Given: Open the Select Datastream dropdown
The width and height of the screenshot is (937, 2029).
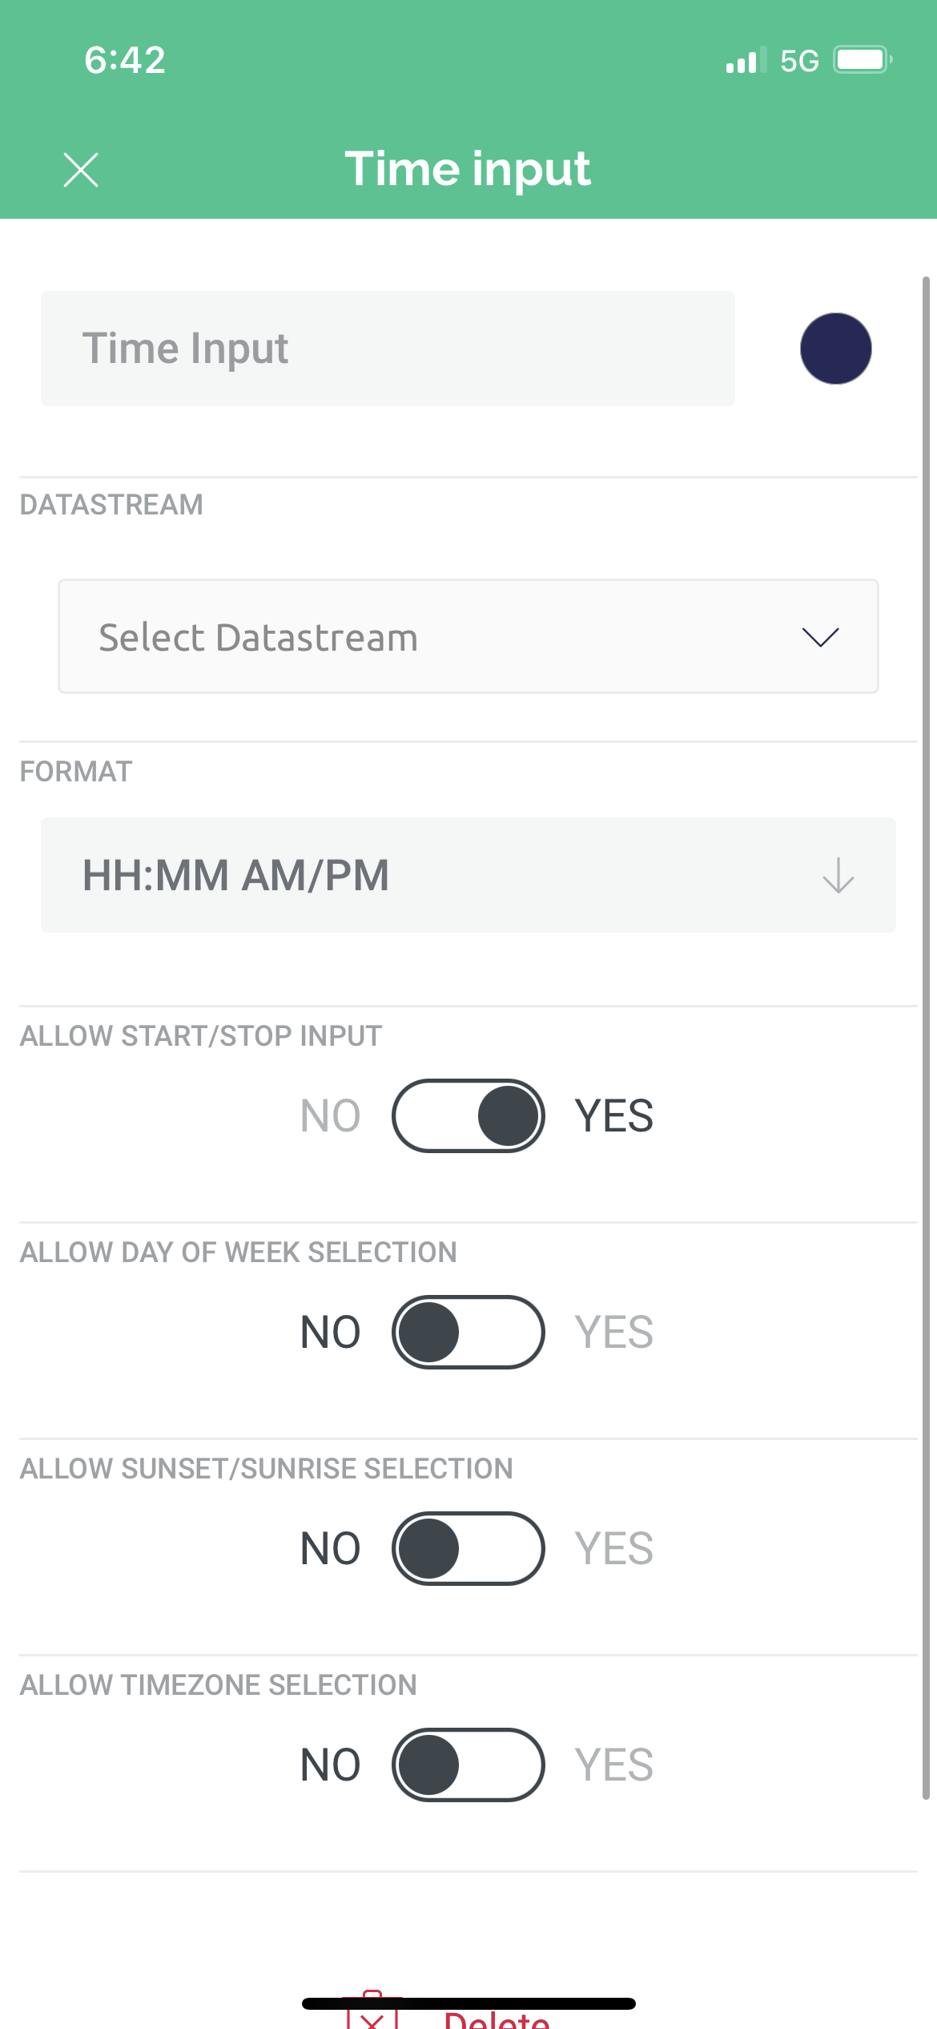Looking at the screenshot, I should (468, 636).
